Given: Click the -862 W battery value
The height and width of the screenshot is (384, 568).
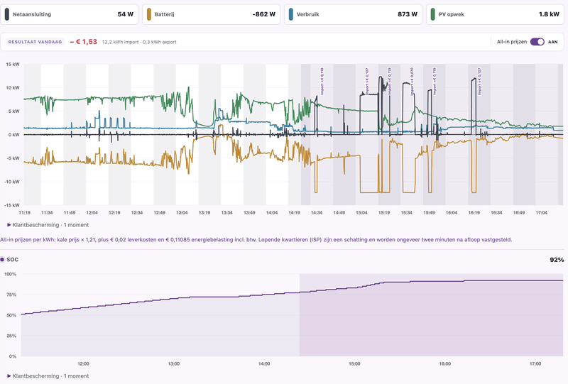Looking at the screenshot, I should click(263, 14).
